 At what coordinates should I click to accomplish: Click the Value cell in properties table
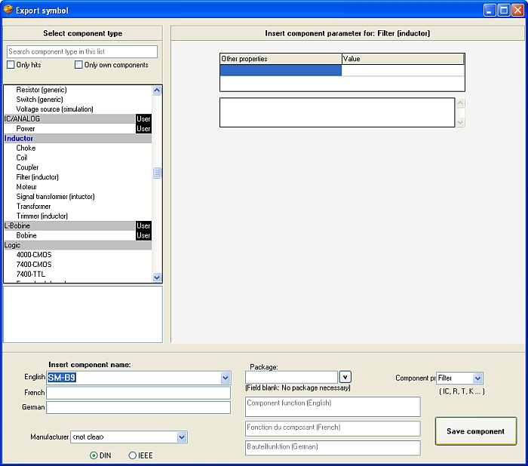pyautogui.click(x=402, y=71)
